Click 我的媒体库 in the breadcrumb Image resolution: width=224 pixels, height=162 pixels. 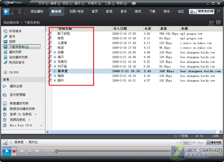pyautogui.click(x=11, y=22)
